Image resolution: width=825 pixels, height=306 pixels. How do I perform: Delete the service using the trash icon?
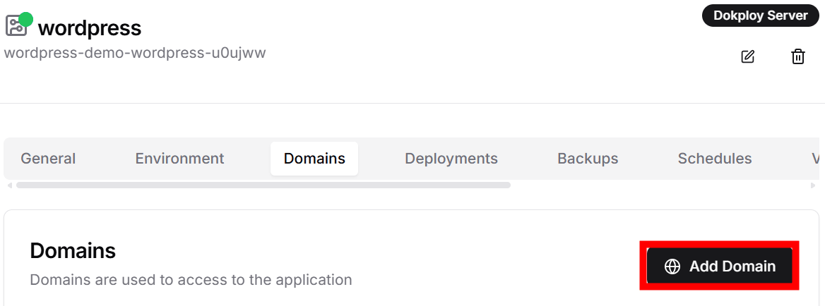pos(797,56)
